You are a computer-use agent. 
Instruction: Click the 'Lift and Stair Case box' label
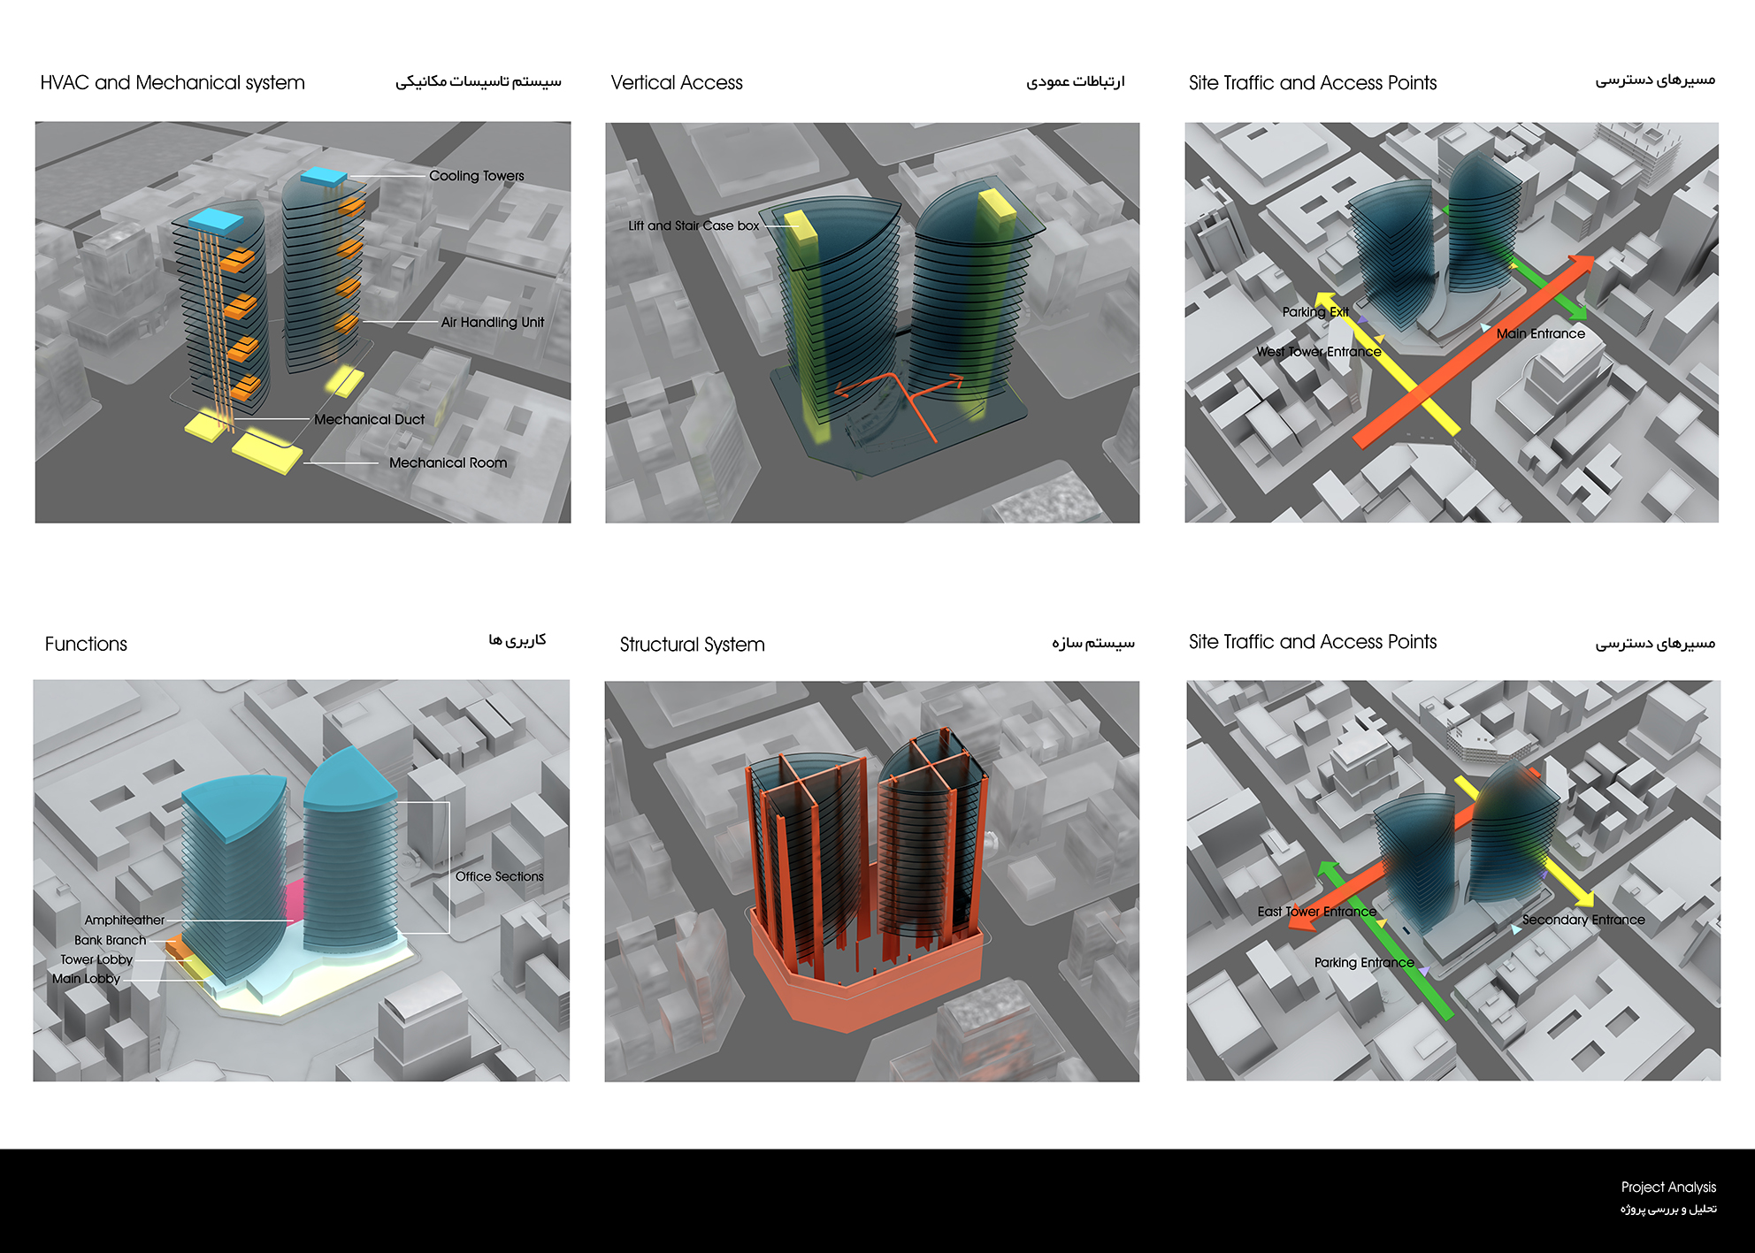[x=694, y=225]
